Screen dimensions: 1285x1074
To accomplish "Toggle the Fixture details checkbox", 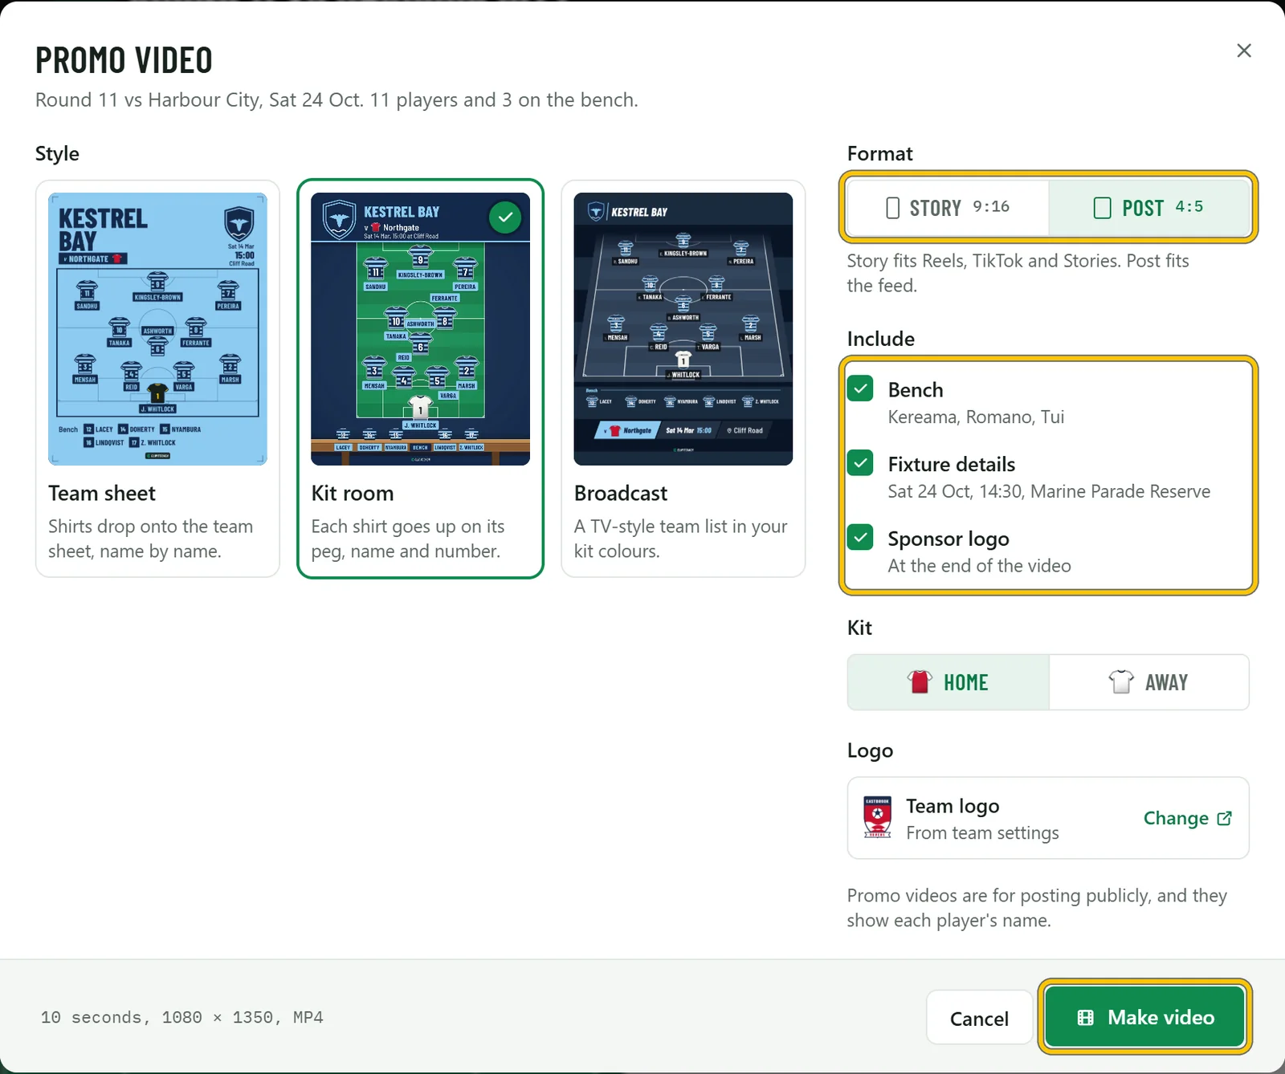I will (860, 463).
